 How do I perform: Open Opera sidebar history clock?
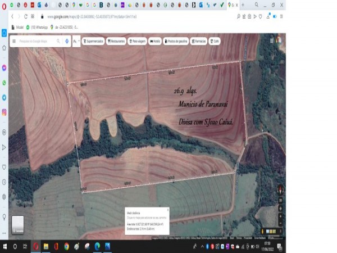(x=4, y=182)
